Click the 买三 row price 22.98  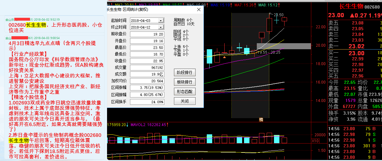point(358,64)
